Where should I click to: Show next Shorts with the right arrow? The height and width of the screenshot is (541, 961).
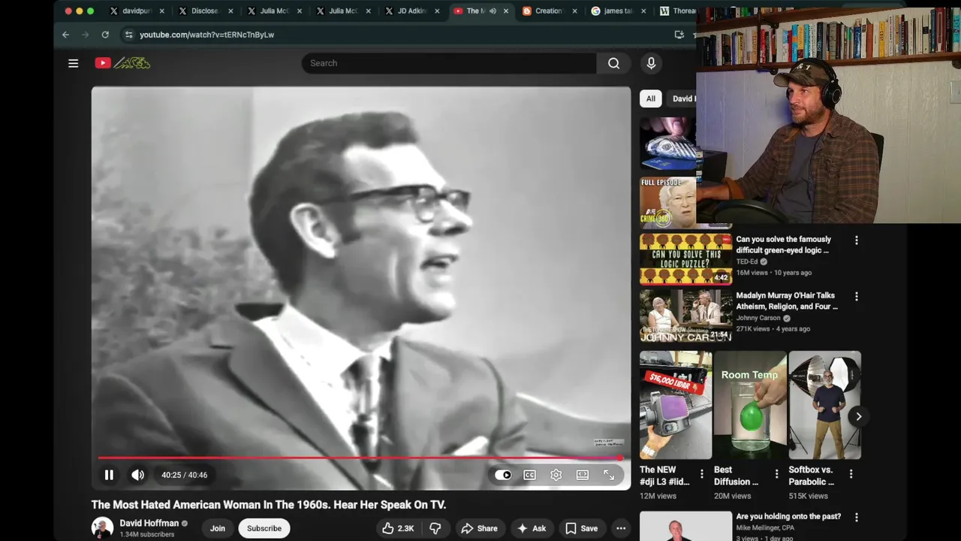tap(858, 416)
